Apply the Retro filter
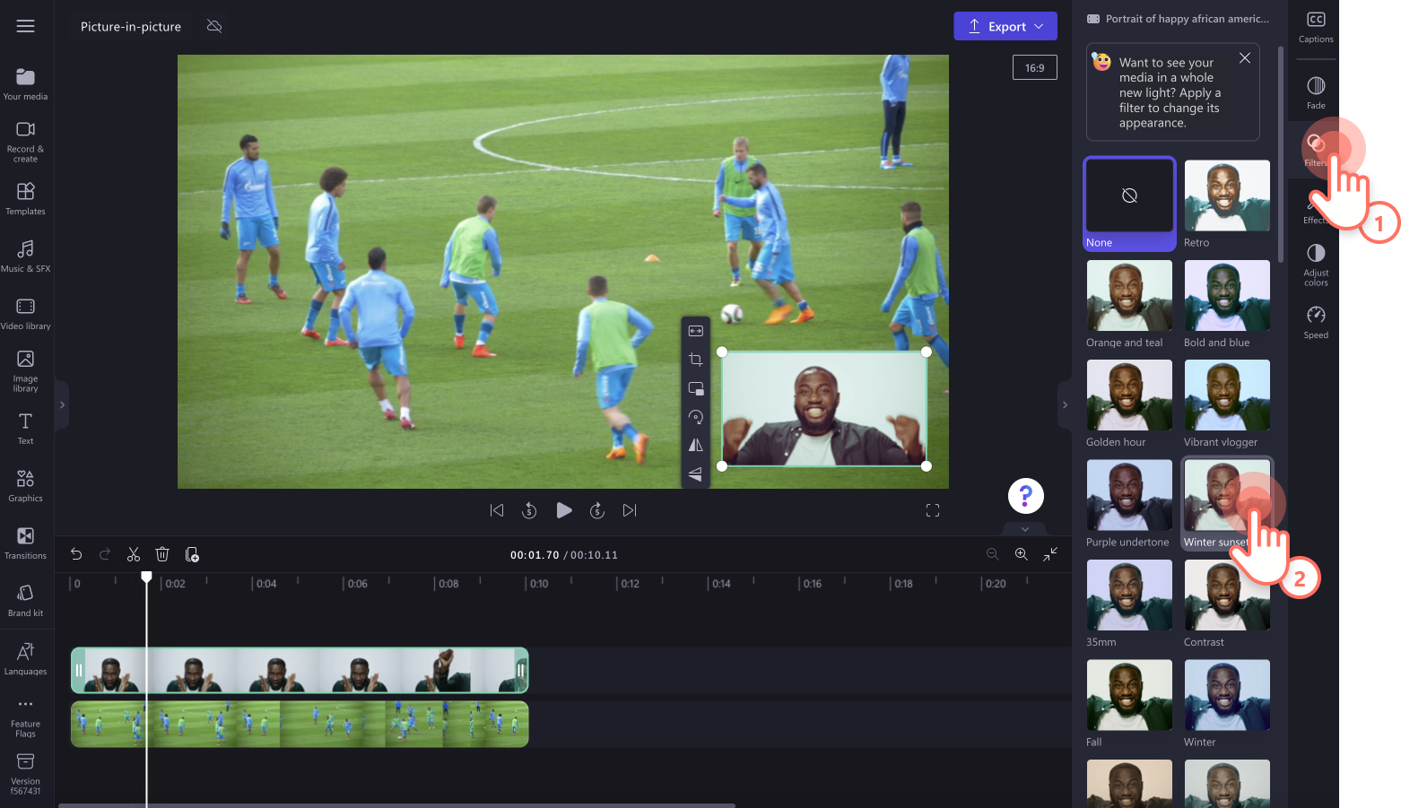The width and height of the screenshot is (1401, 808). [x=1227, y=204]
